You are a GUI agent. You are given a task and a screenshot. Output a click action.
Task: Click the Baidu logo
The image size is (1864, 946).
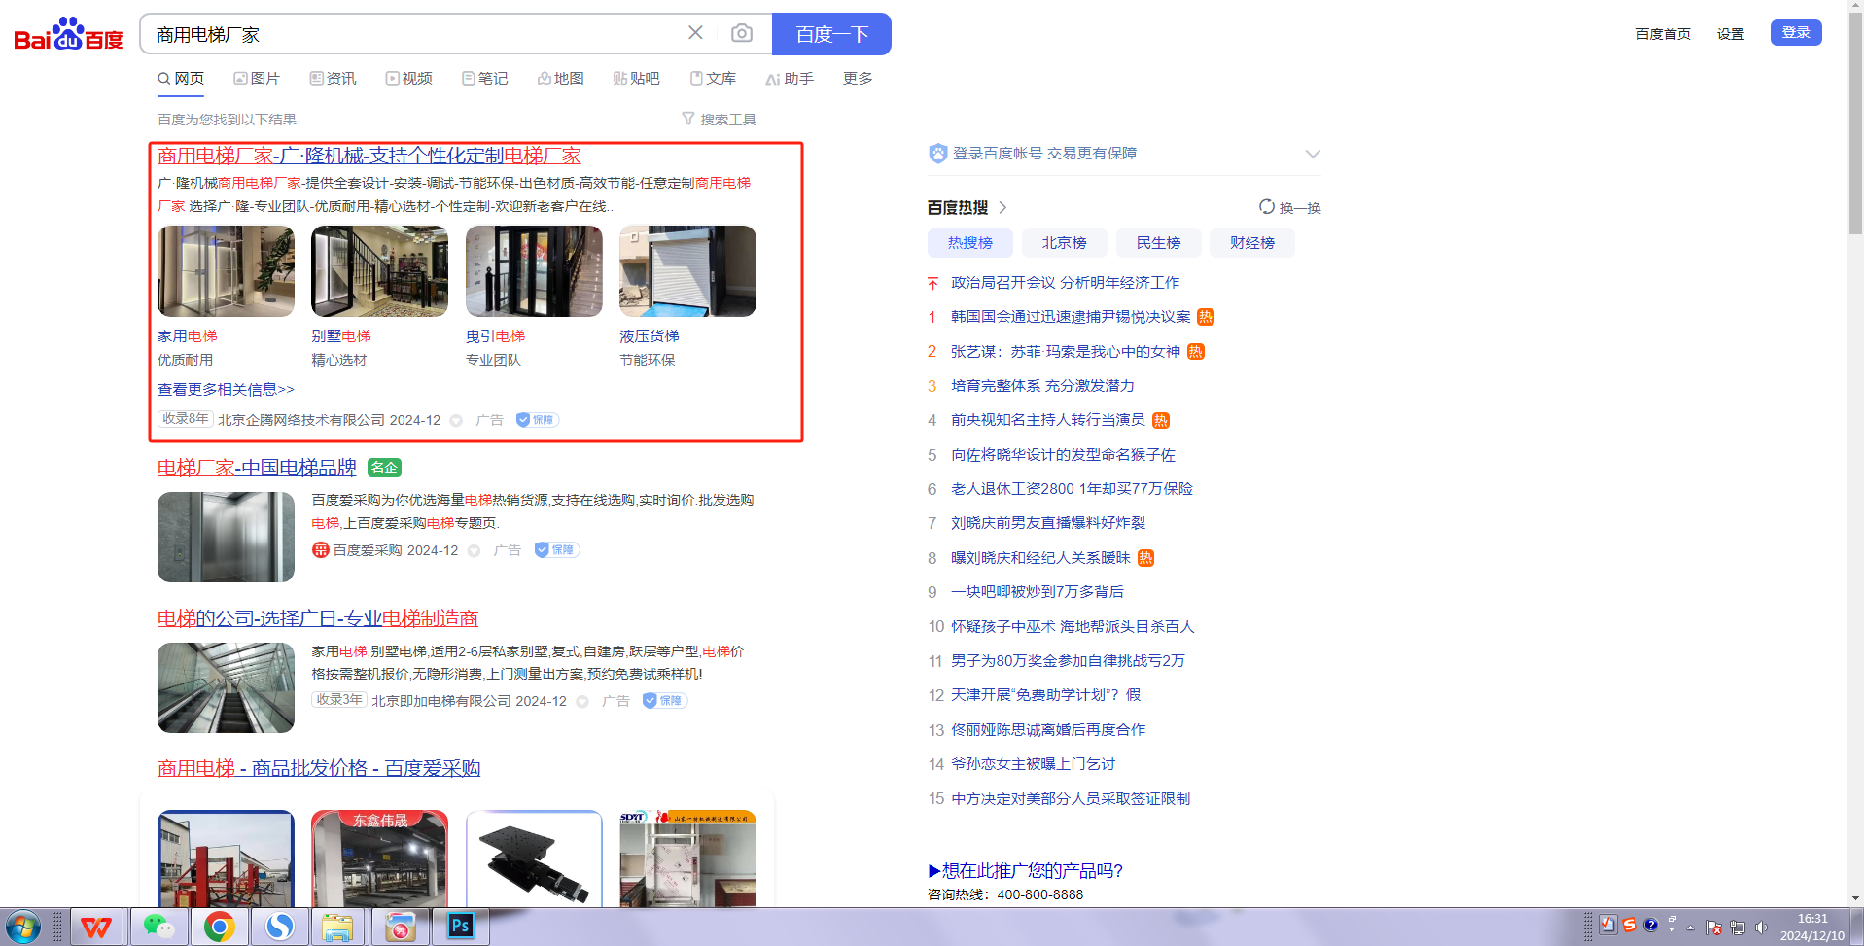point(68,34)
